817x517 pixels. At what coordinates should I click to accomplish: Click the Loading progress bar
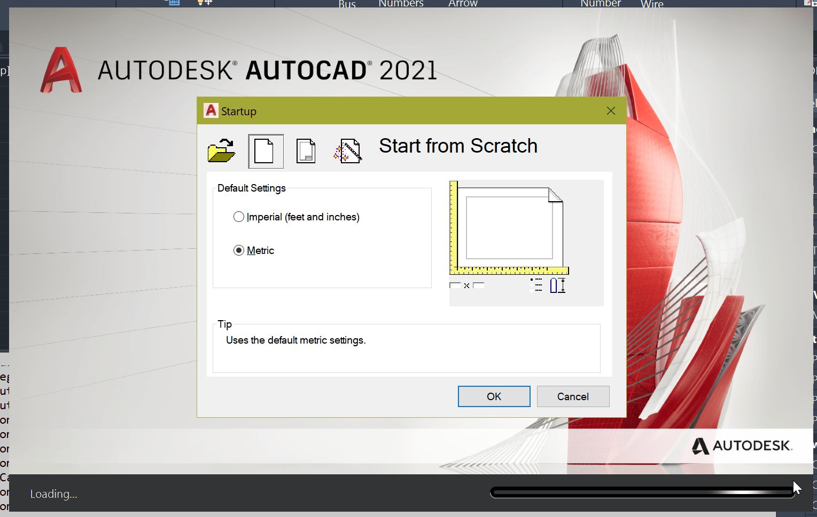click(x=643, y=492)
